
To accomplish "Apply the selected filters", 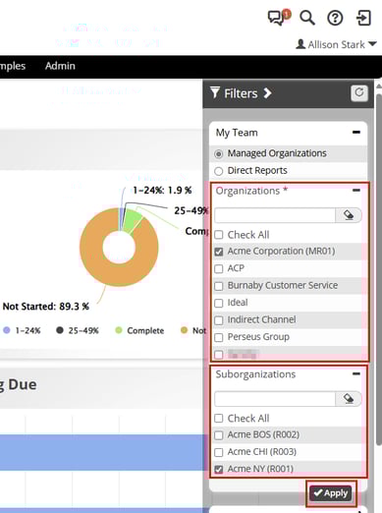I will (x=331, y=493).
